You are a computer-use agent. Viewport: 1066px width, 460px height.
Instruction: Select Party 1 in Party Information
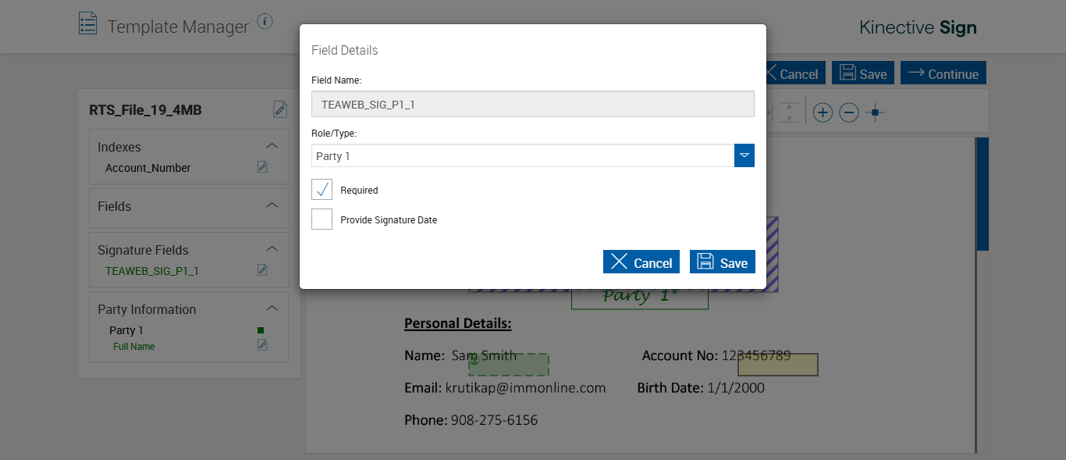click(x=126, y=330)
